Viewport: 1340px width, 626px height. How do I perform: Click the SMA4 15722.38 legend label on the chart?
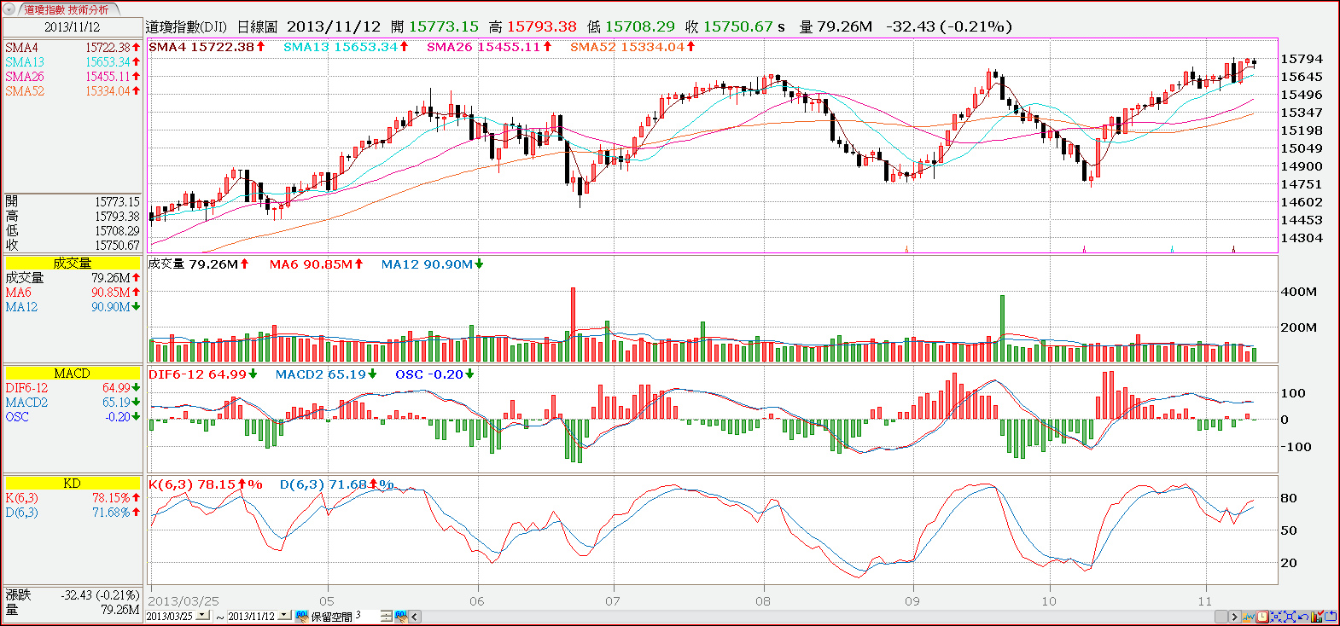207,47
